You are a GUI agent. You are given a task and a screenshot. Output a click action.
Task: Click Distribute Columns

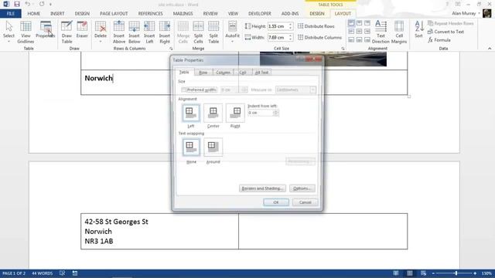tap(319, 37)
